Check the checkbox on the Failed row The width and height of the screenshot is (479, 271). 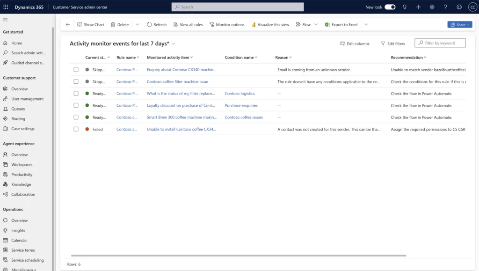point(76,130)
